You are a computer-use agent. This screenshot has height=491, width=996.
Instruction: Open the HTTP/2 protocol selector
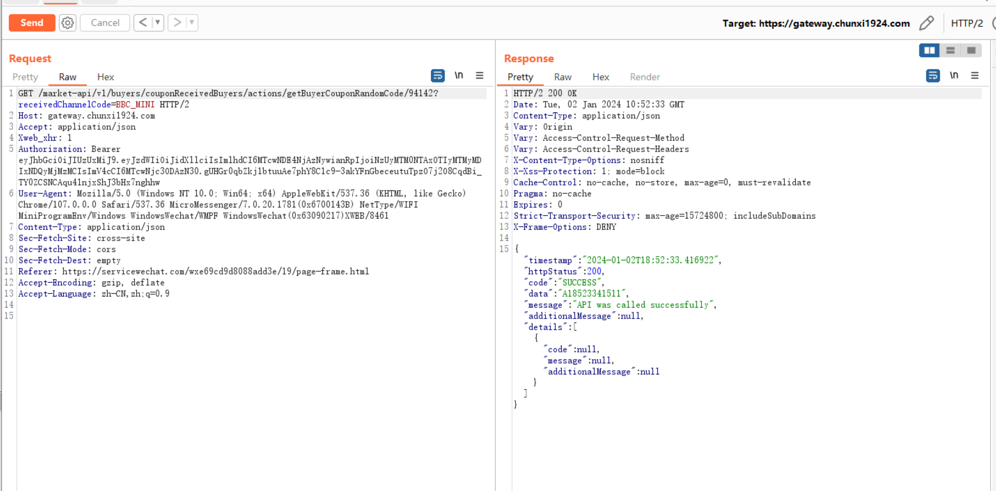[967, 23]
